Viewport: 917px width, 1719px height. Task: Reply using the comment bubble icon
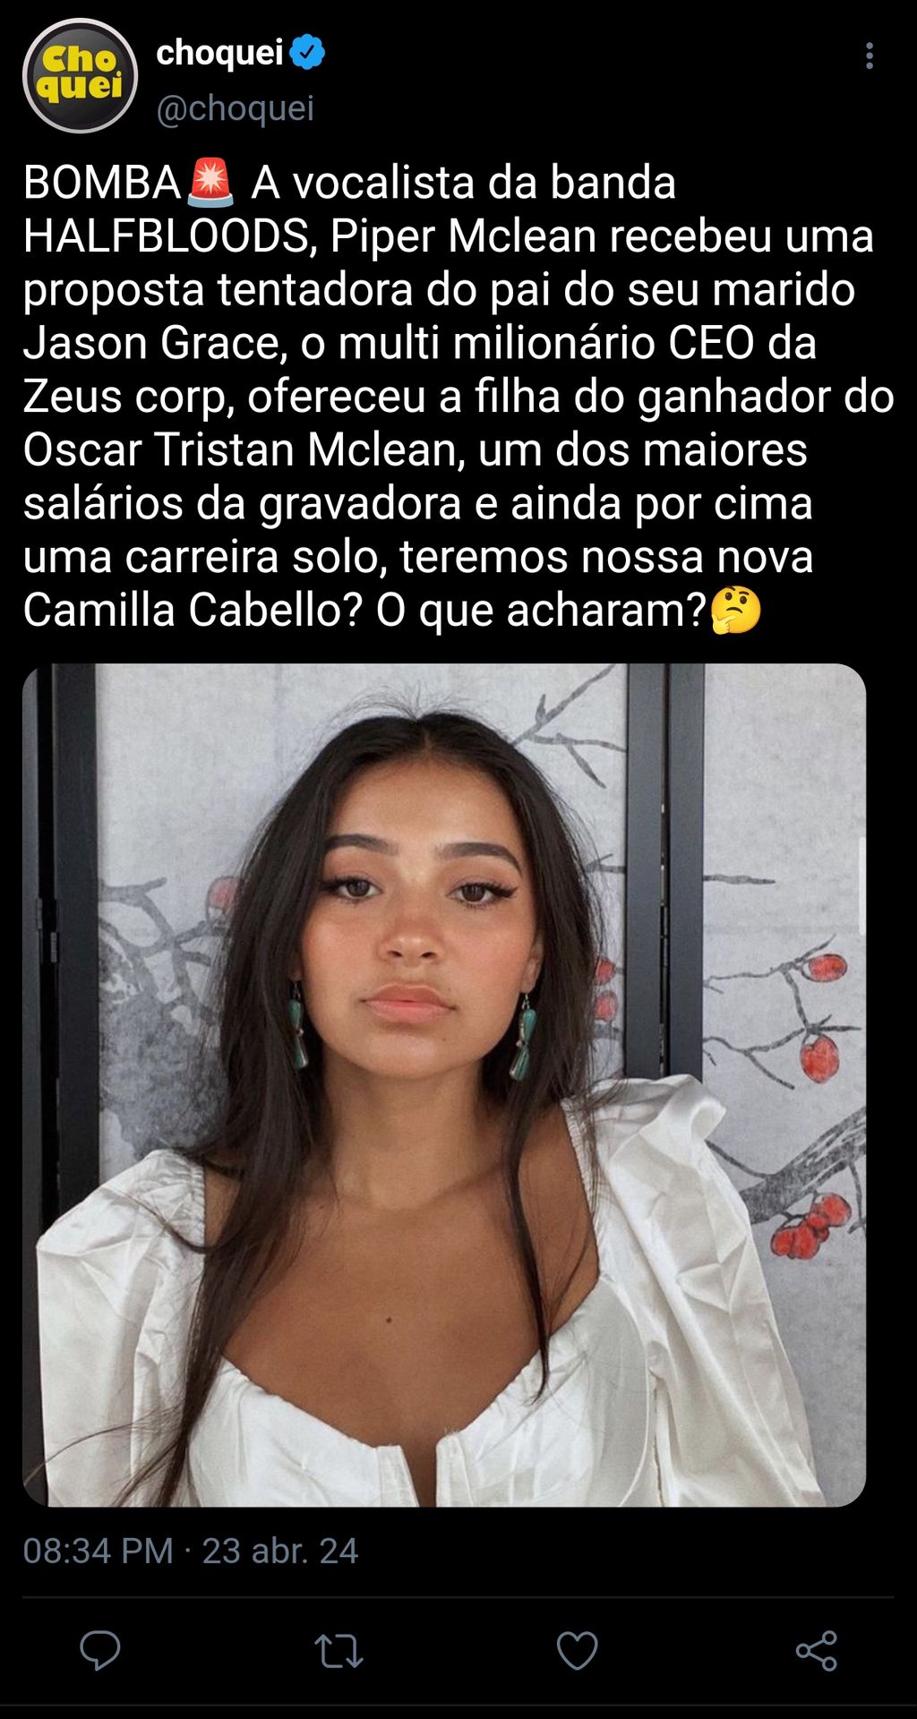point(100,1650)
